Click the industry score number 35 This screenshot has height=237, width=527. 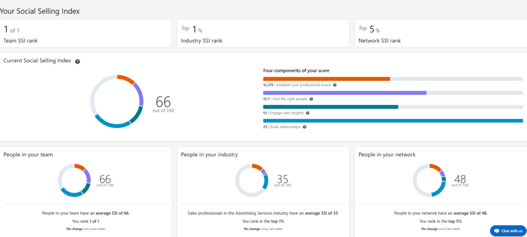pyautogui.click(x=283, y=179)
